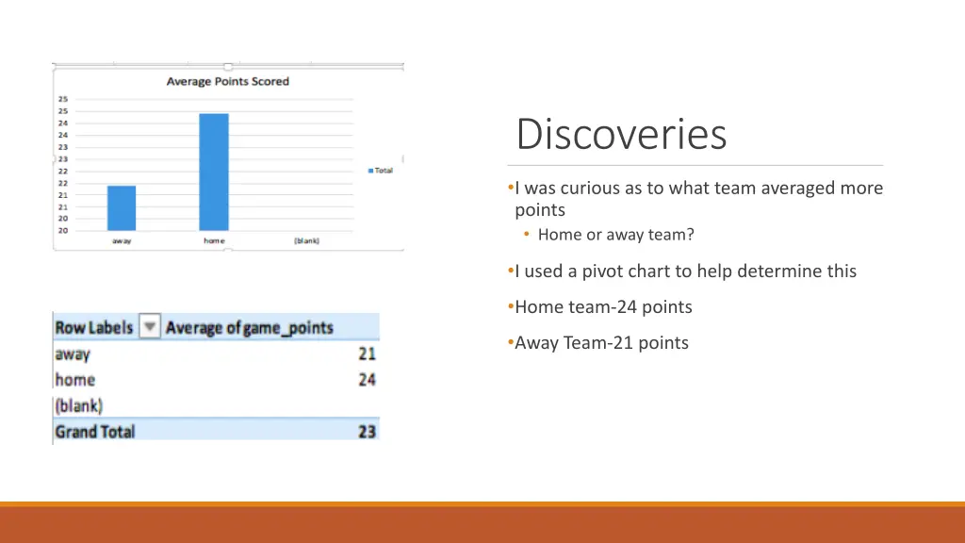Select the Grand Total row label
This screenshot has width=965, height=543.
95,431
